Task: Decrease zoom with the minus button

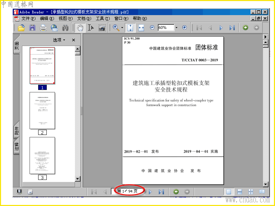Action: tap(152, 27)
